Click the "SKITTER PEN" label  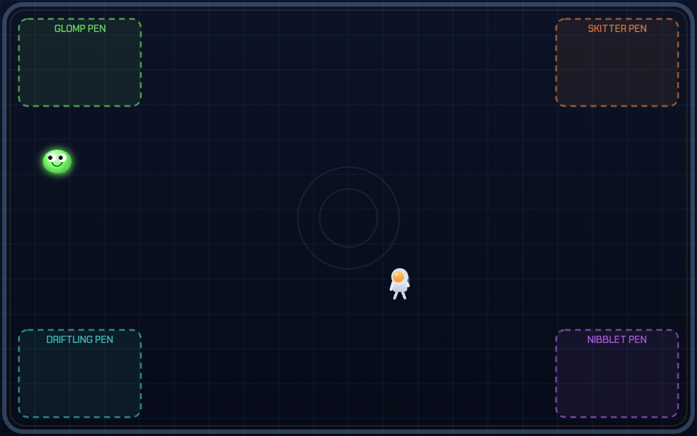[617, 28]
